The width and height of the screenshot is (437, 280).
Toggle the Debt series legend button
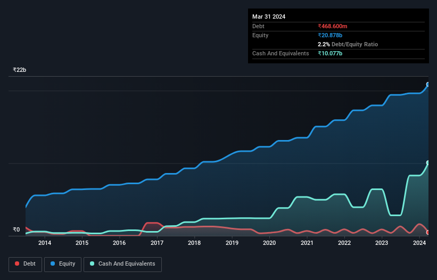point(26,264)
